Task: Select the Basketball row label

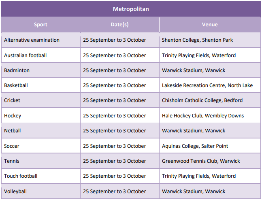Action: 16,85
